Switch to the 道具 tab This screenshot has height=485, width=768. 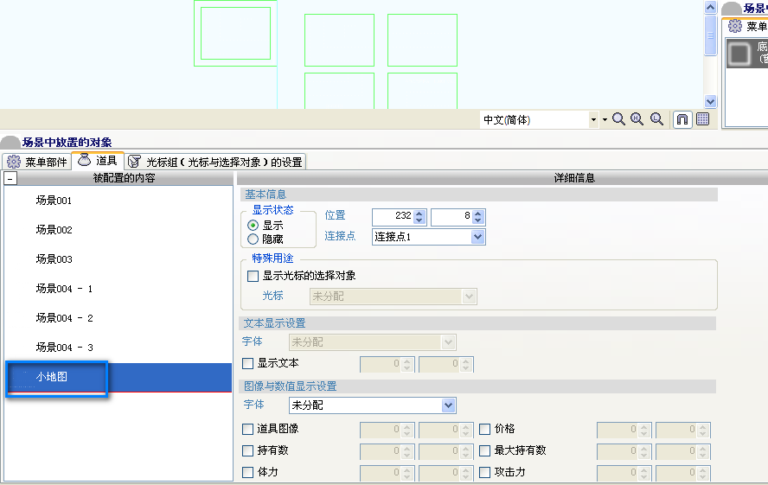[98, 161]
